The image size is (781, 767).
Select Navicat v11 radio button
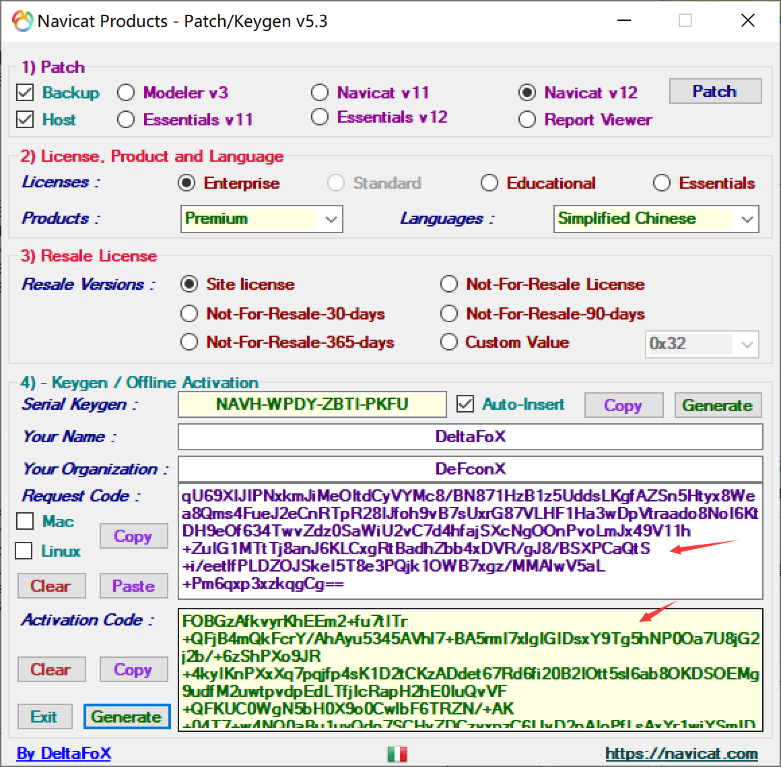pos(319,92)
